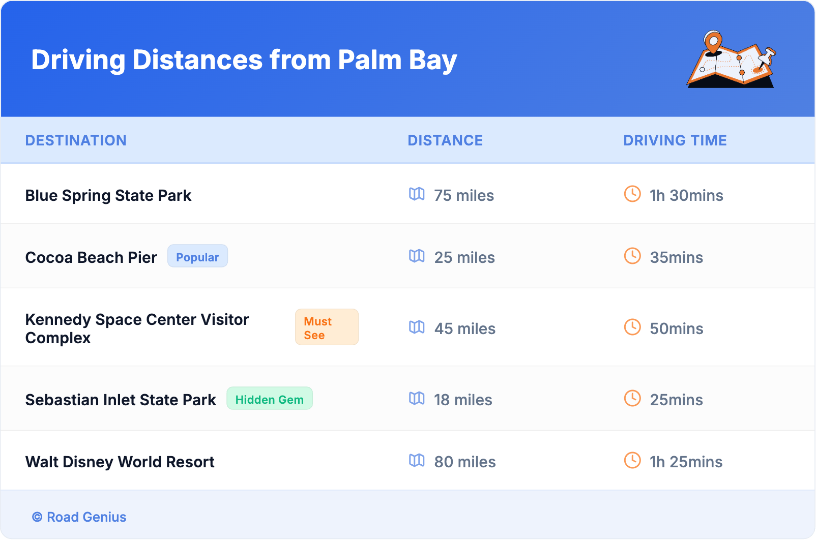This screenshot has width=816, height=540.
Task: Click the Destination column header
Action: 76,140
